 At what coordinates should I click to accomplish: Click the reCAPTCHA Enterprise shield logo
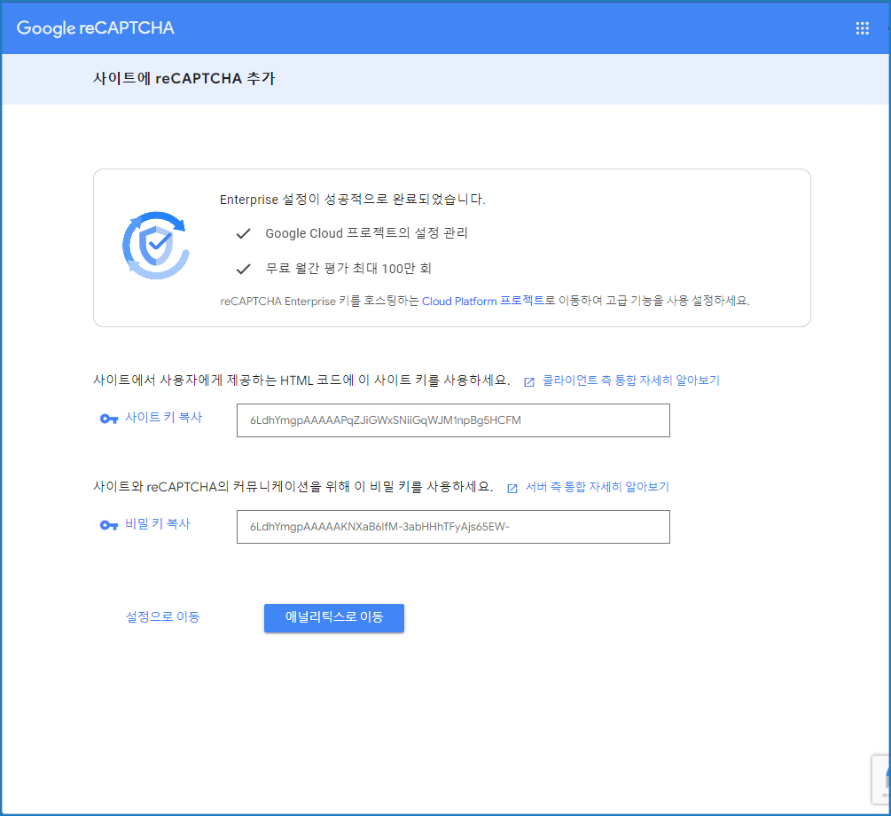coord(155,246)
